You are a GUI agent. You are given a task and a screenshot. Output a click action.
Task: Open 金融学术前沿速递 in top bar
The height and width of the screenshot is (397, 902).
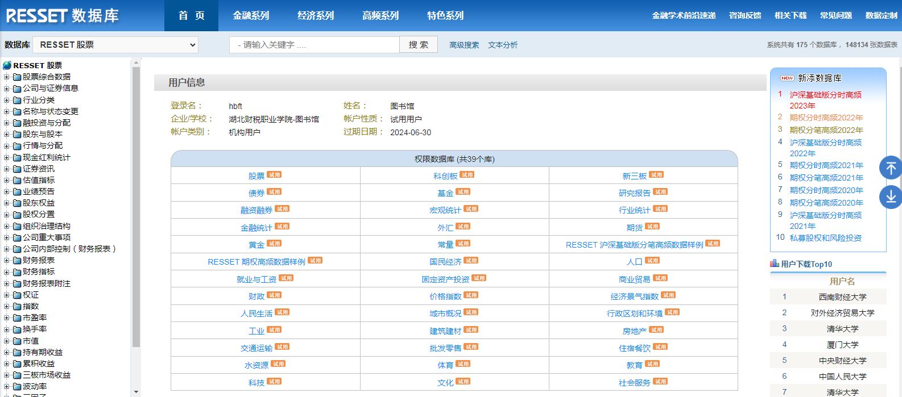684,15
